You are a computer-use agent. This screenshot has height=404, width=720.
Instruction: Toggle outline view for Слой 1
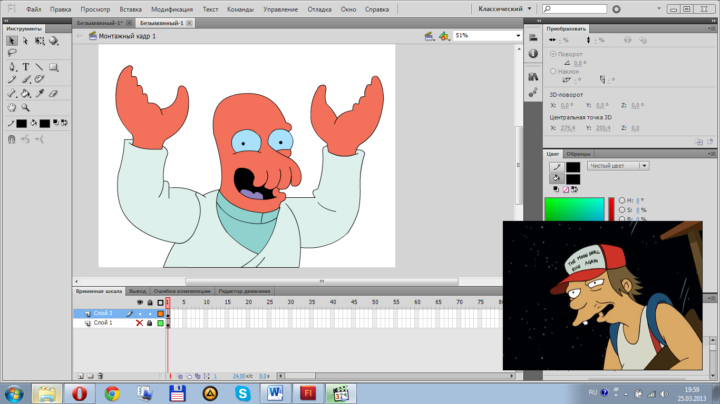pyautogui.click(x=160, y=323)
